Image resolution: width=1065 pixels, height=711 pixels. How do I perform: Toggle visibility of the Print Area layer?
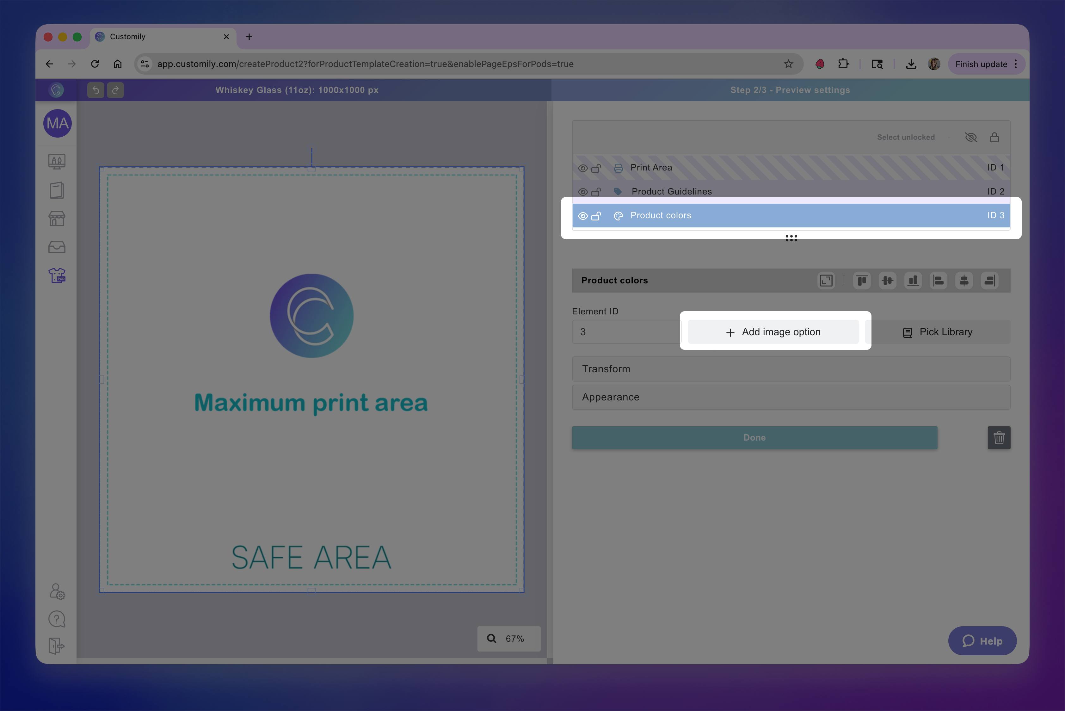tap(583, 167)
